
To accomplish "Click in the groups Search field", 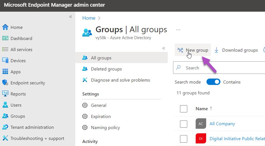I will [x=219, y=67].
